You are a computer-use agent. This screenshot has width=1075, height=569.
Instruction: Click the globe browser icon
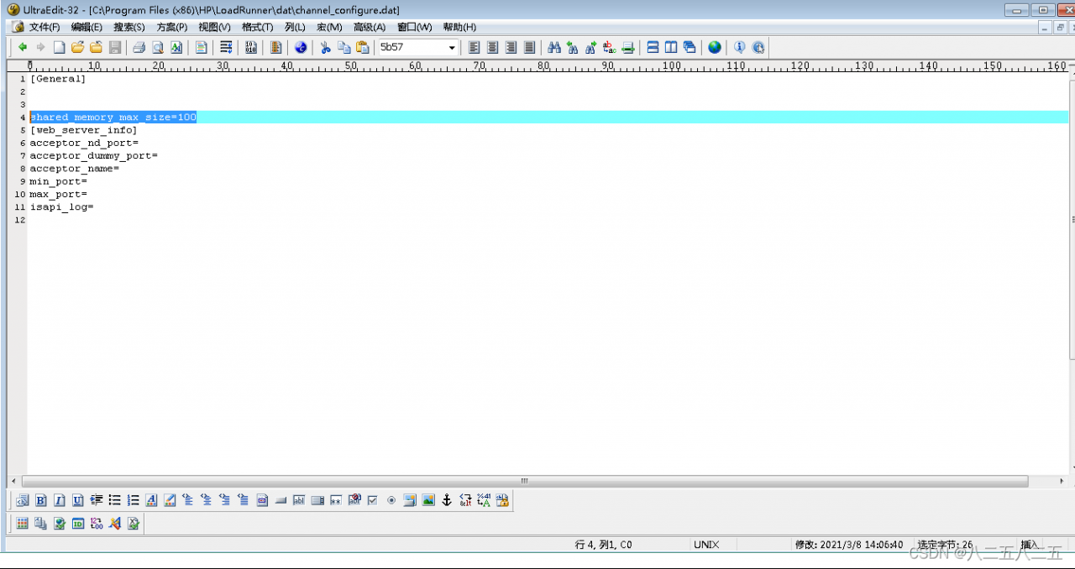click(714, 48)
